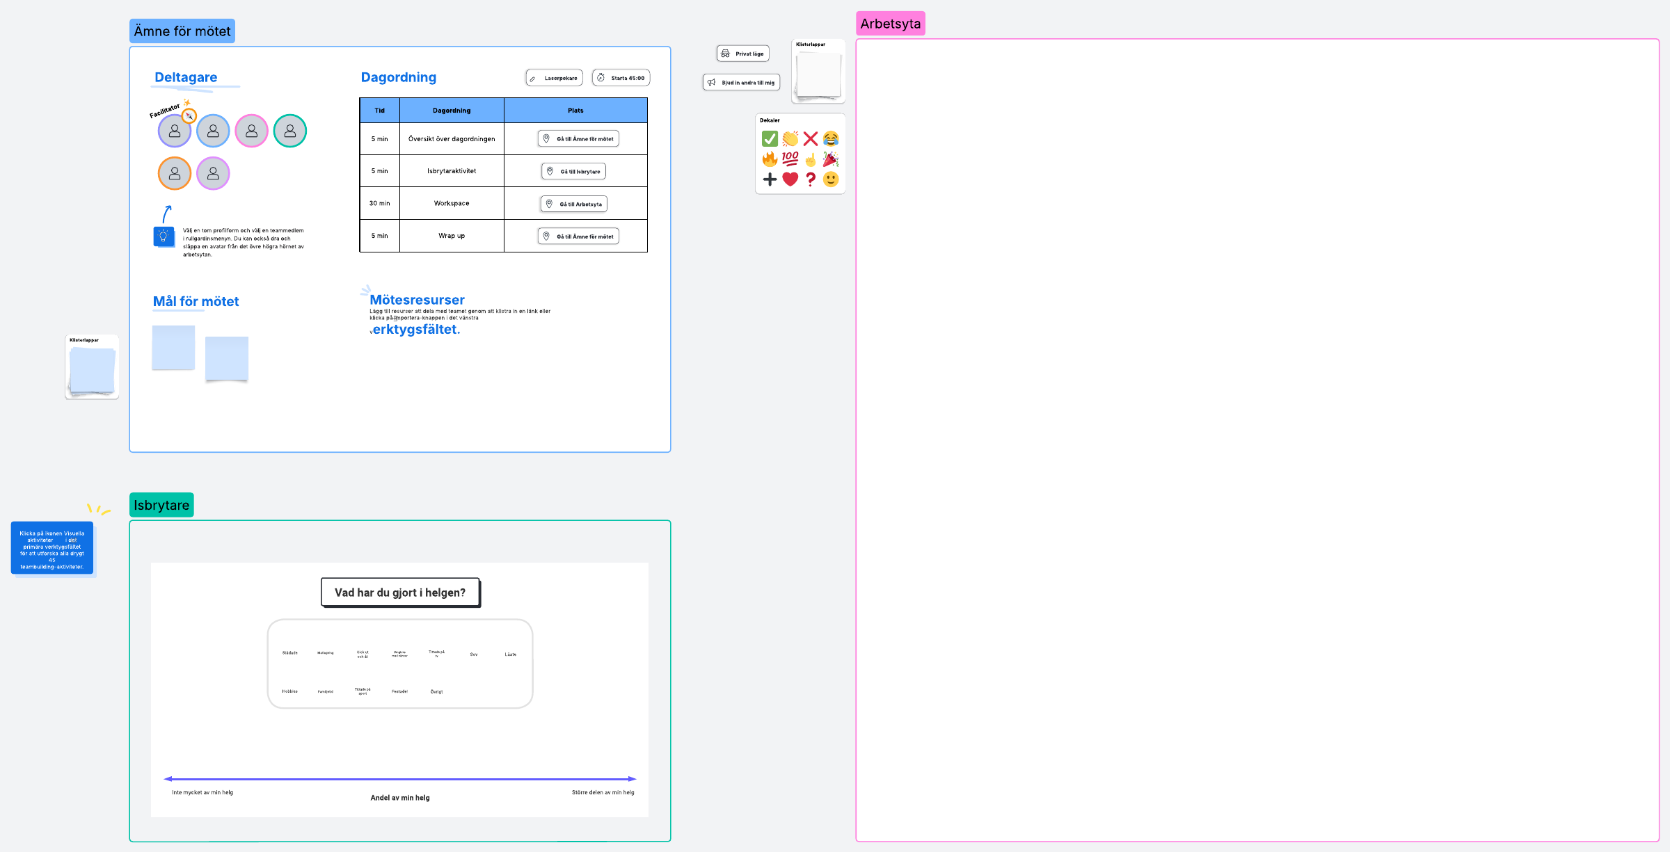
Task: Select the Isbrytare frame label
Action: click(161, 505)
